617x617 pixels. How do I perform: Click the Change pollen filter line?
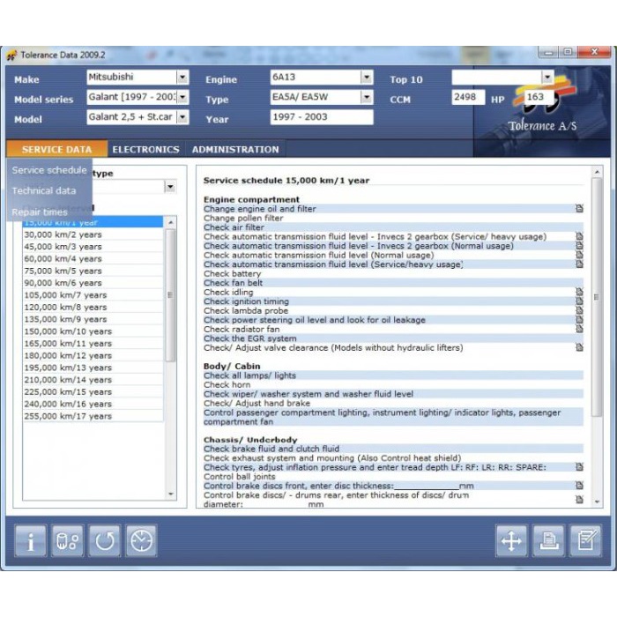tap(393, 218)
